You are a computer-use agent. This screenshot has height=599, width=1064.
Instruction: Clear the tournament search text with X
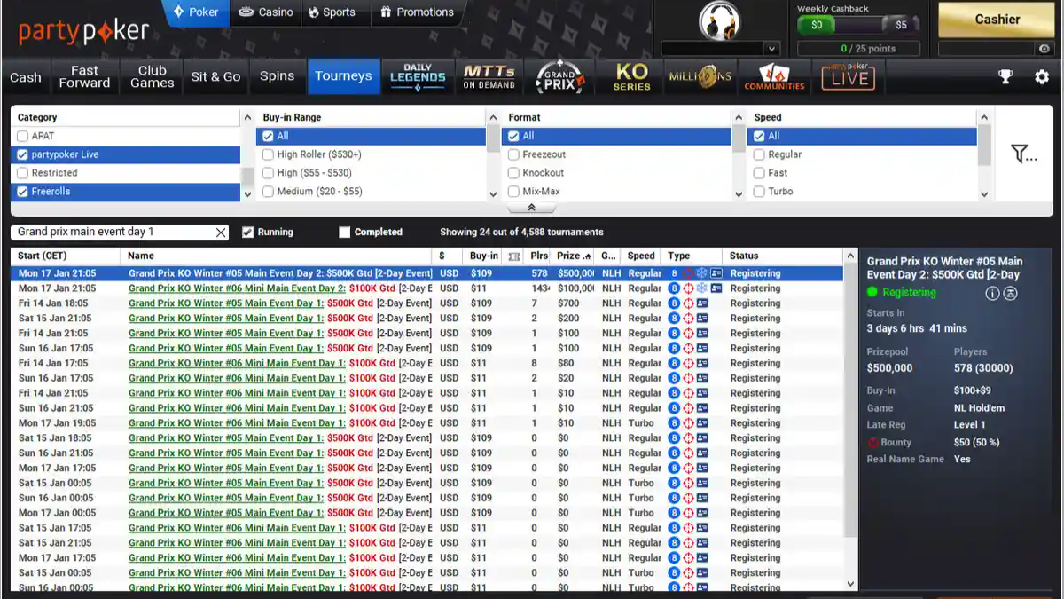click(x=221, y=233)
